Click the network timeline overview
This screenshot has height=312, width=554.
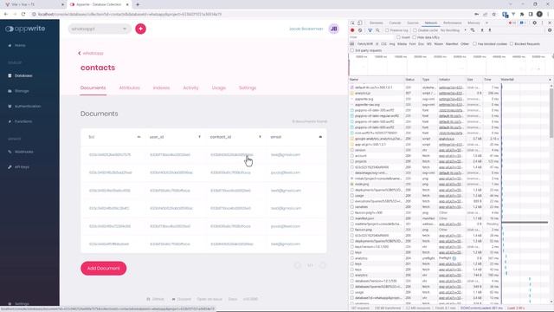click(450, 64)
